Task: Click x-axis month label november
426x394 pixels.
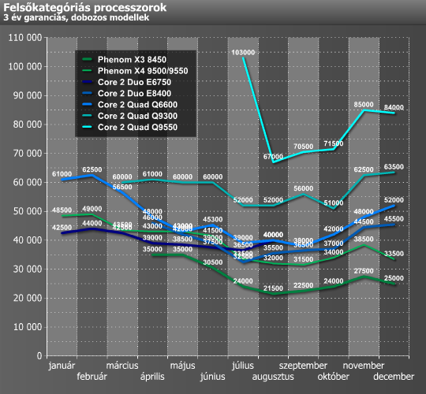Action: (364, 366)
